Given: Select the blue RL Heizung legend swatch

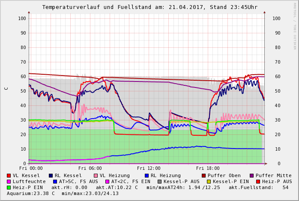Looking at the screenshot, I should [147, 175].
